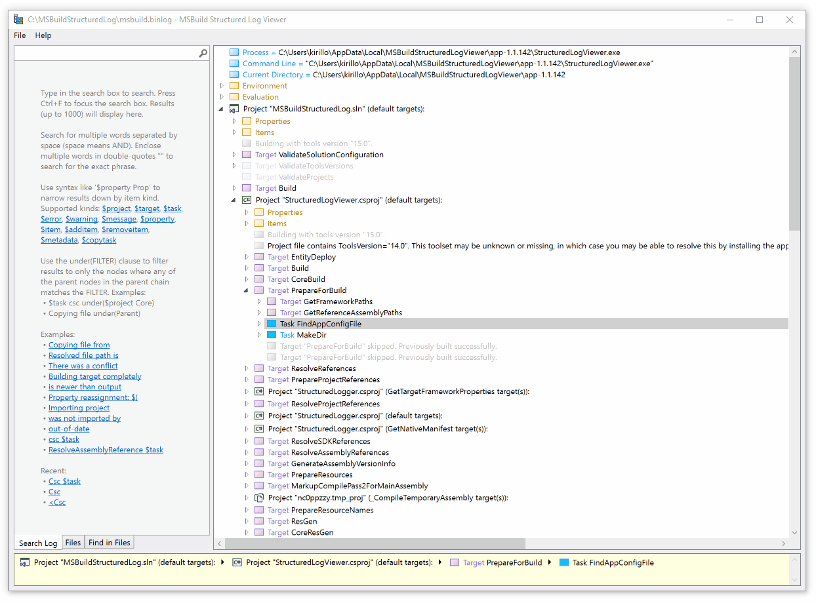Screen dimensions: 816x603
Task: Click the Target PrepareProjectReferences icon
Action: 259,379
